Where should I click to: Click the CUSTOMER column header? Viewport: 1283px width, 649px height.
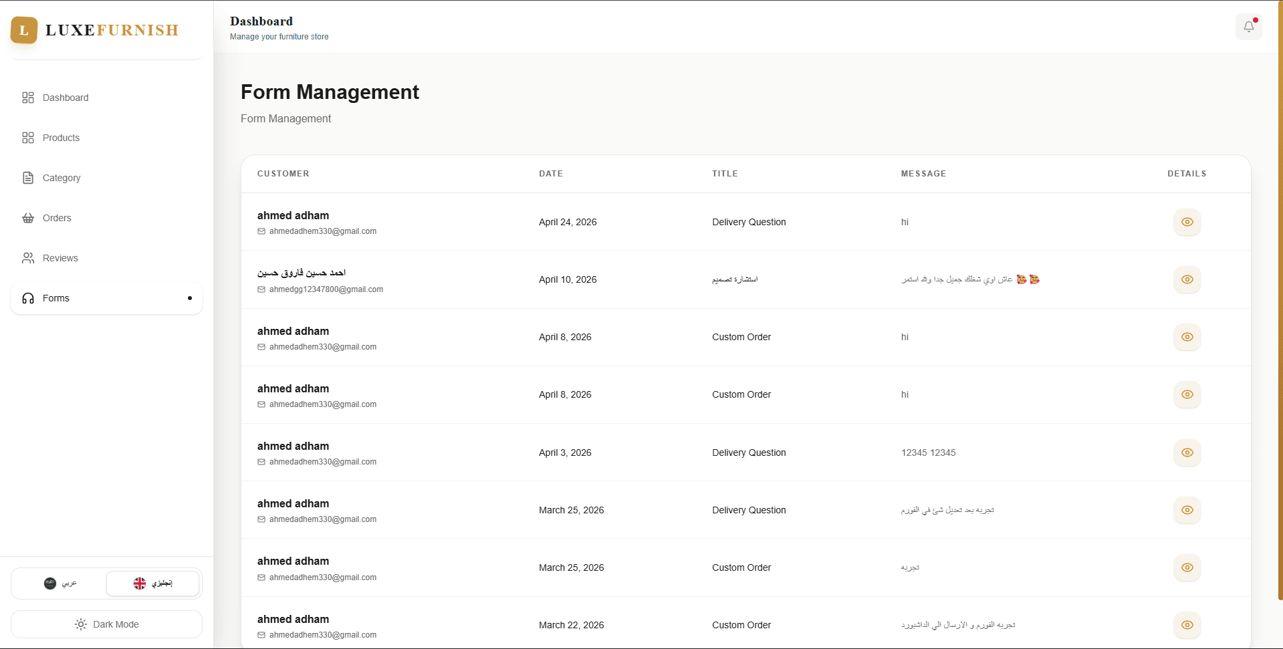pyautogui.click(x=283, y=174)
